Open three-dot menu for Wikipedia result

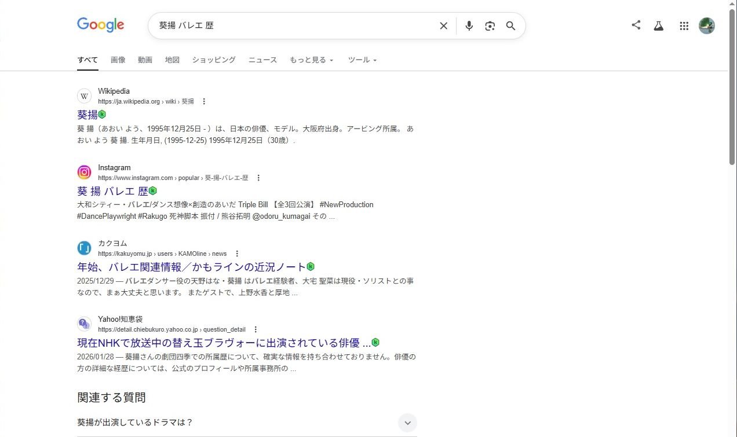point(203,101)
